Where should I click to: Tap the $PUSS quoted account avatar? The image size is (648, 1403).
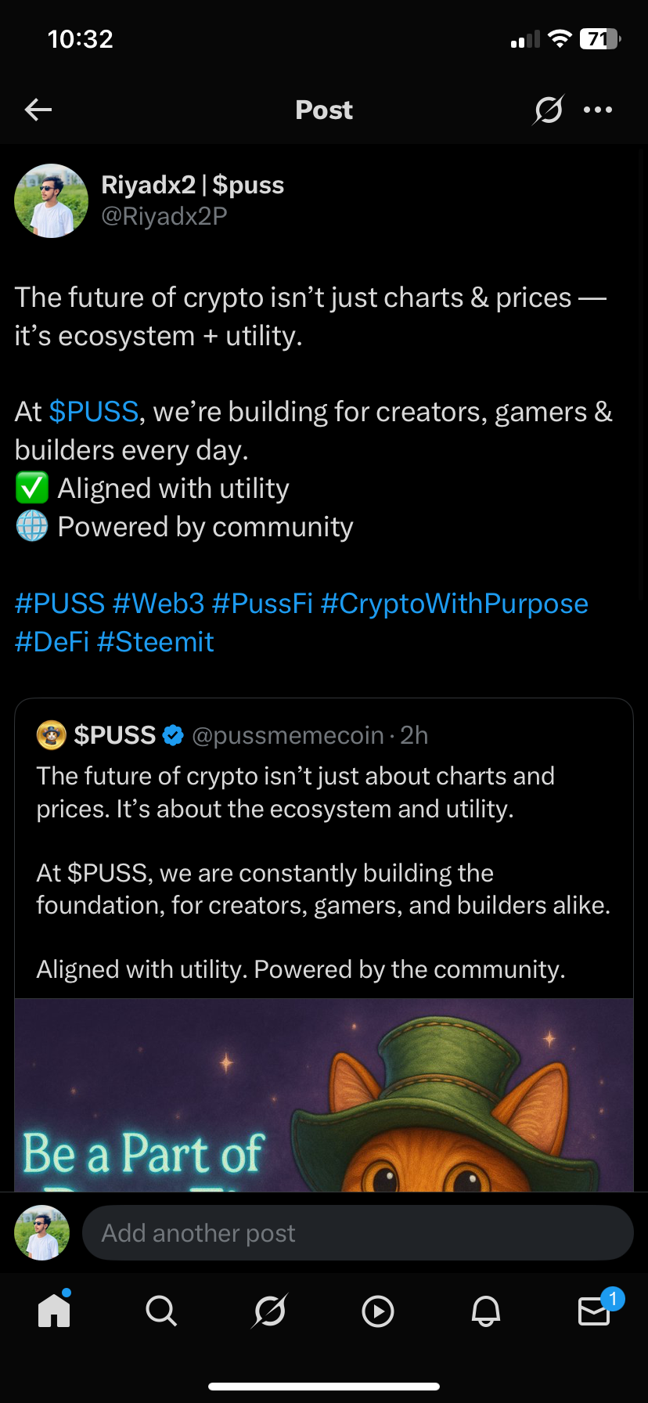(x=51, y=735)
